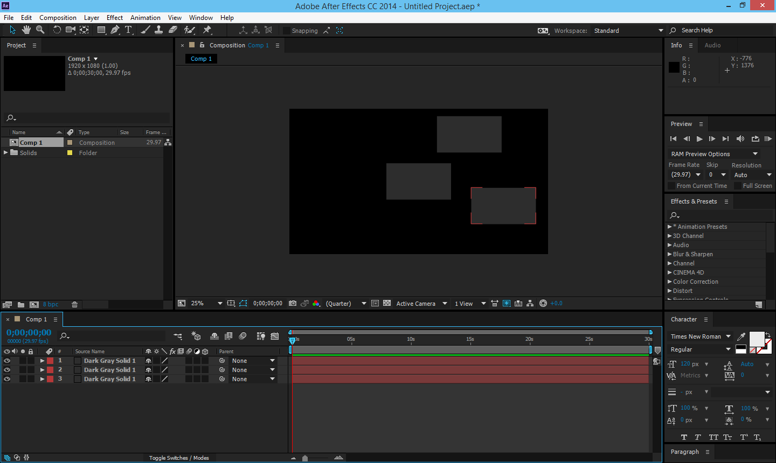Open Times New Roman font dropdown
This screenshot has height=463, width=776.
point(701,336)
